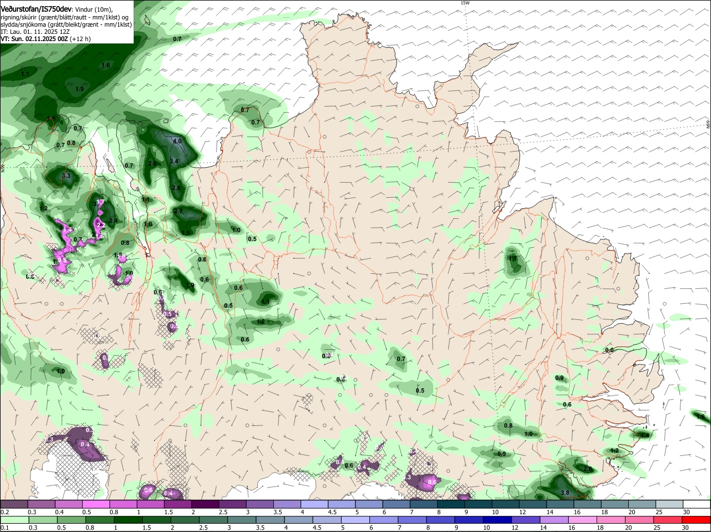Select the IT: Lau. 01. 11. 2025 12Z line
711x532 pixels.
[35, 32]
